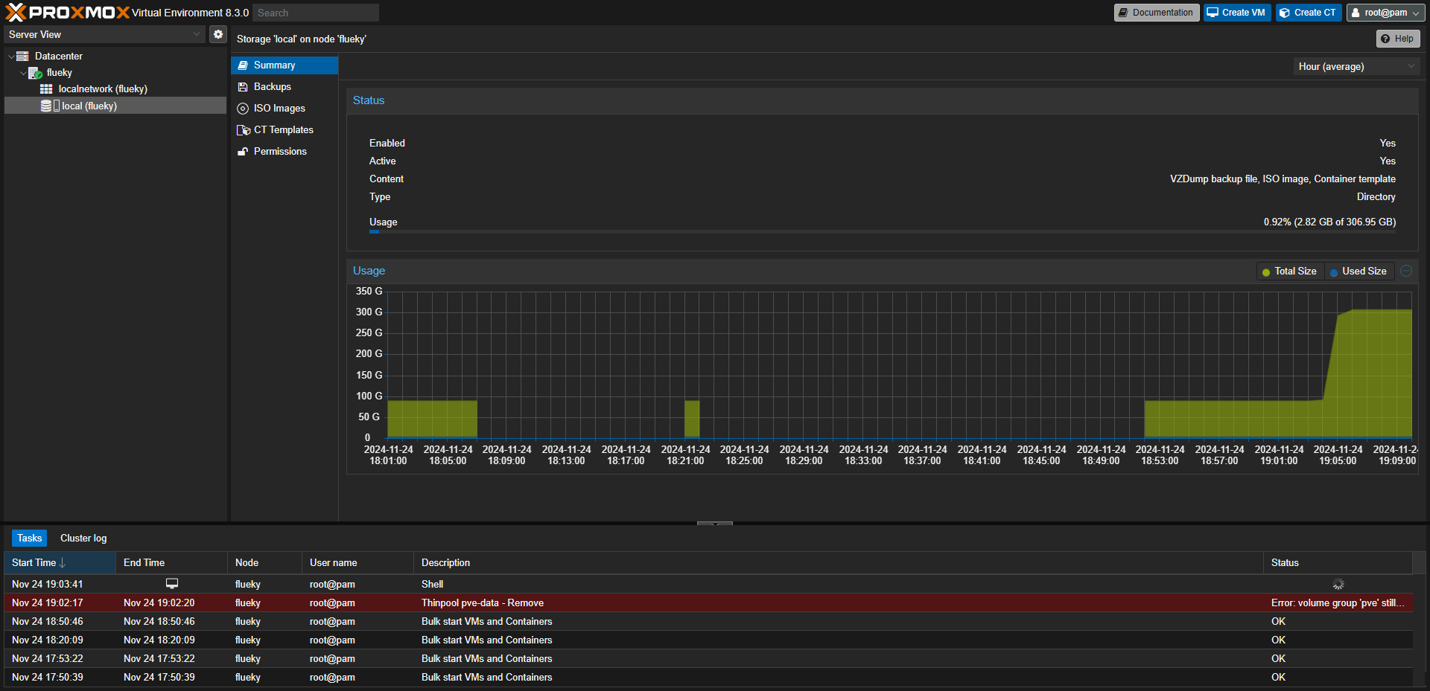Screen dimensions: 1430x691
Task: Select the Datacenter server icon
Action: pos(23,57)
